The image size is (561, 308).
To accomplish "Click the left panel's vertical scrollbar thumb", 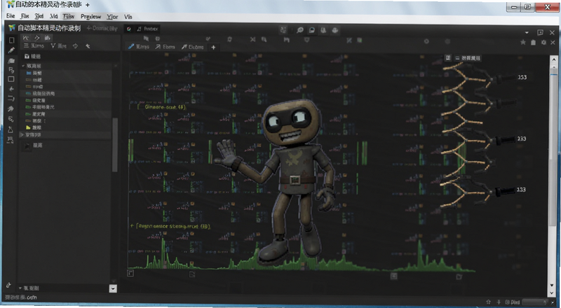I will click(115, 145).
